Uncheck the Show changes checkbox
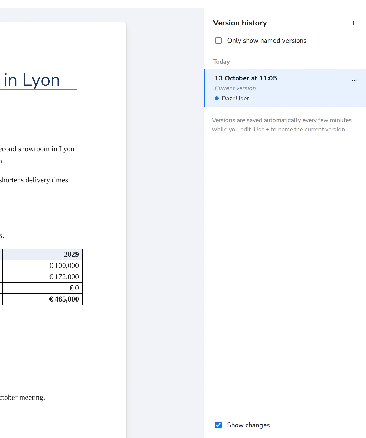This screenshot has height=438, width=366. [x=218, y=425]
